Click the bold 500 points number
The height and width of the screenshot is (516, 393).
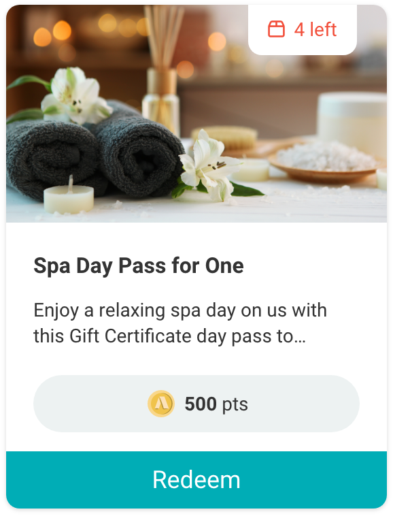point(201,404)
